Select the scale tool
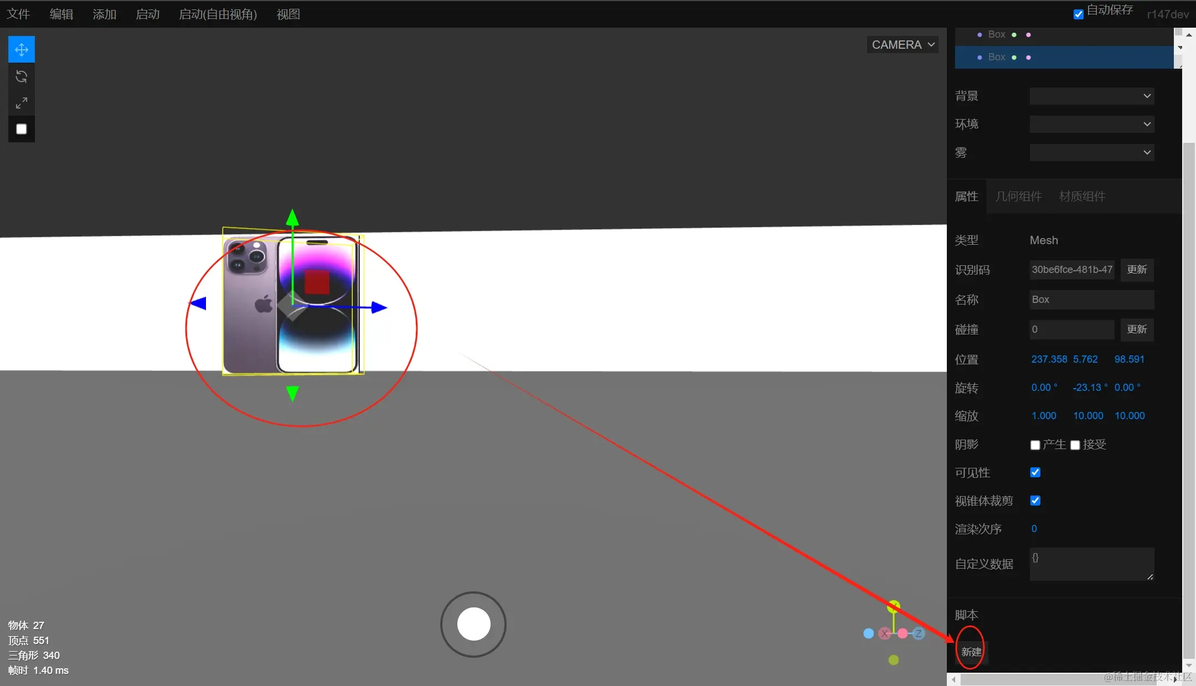This screenshot has height=686, width=1196. [x=22, y=103]
